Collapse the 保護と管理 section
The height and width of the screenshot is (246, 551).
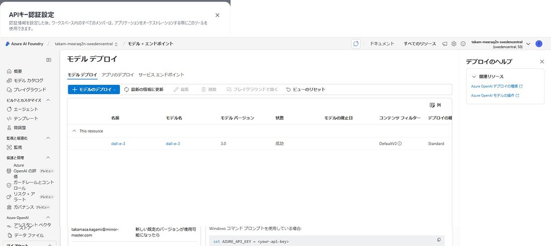(x=48, y=157)
